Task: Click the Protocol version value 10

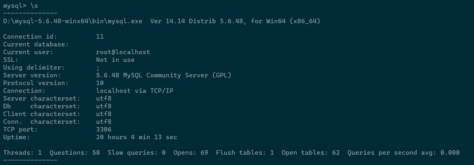Action: (x=100, y=83)
